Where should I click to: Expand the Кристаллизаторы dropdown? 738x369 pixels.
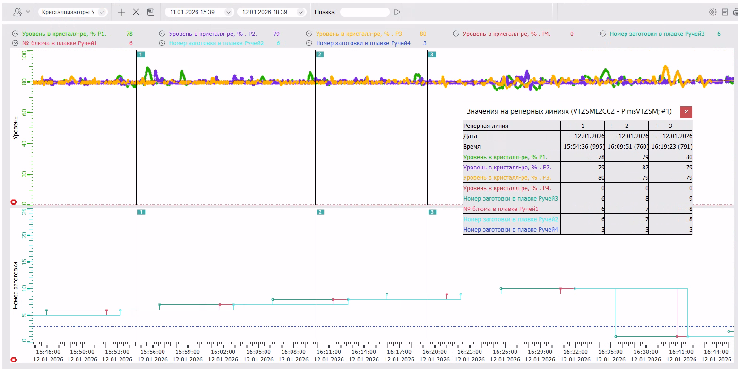coord(101,12)
